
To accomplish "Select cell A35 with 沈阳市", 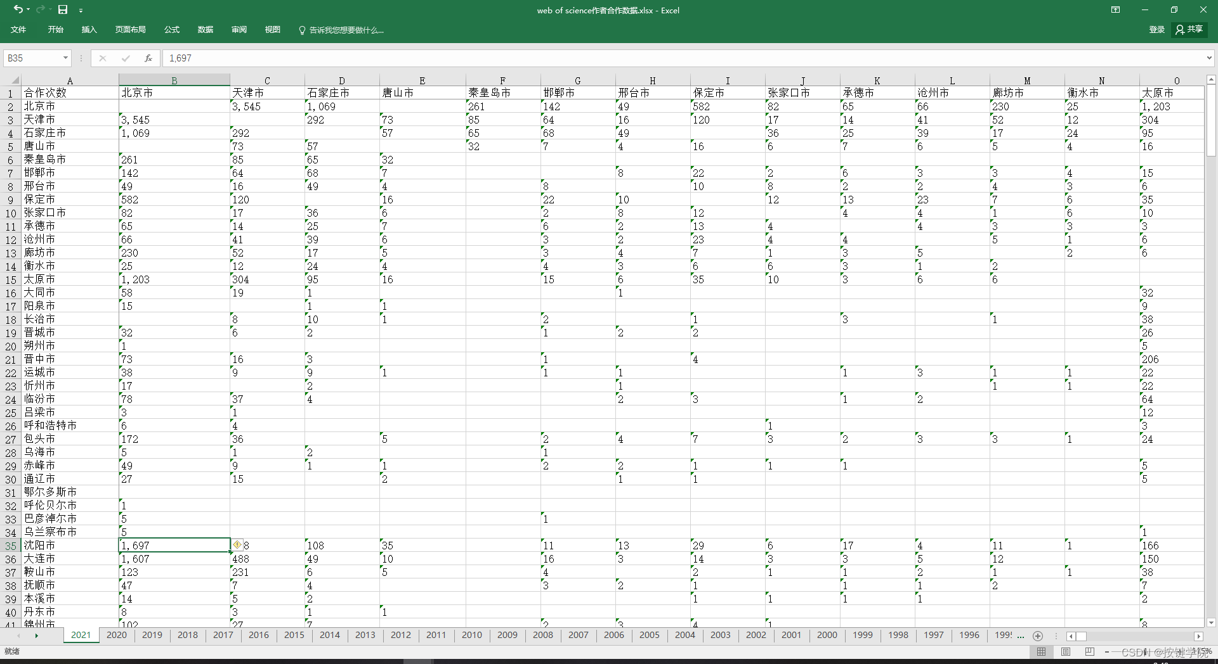I will click(x=70, y=546).
